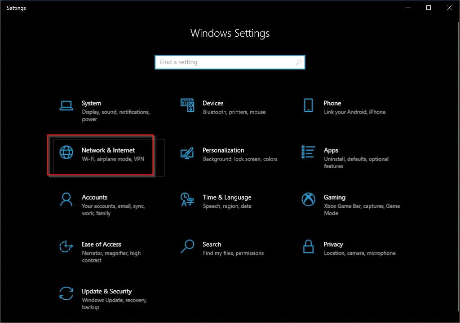Select the Gaming heading
The height and width of the screenshot is (323, 460).
[334, 197]
